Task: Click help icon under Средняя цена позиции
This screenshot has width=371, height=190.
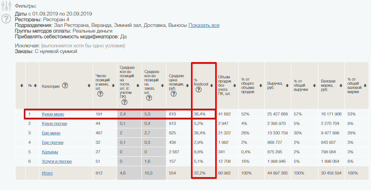Action: [174, 94]
